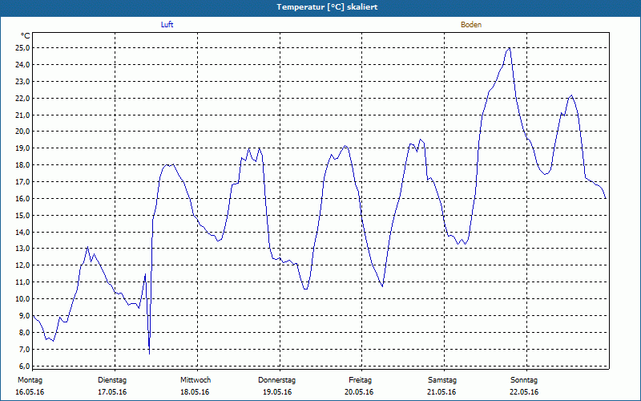Click the chart title 'Temperatur [°C] skaliert'
Screen dimensions: 641x401
(x=327, y=7)
